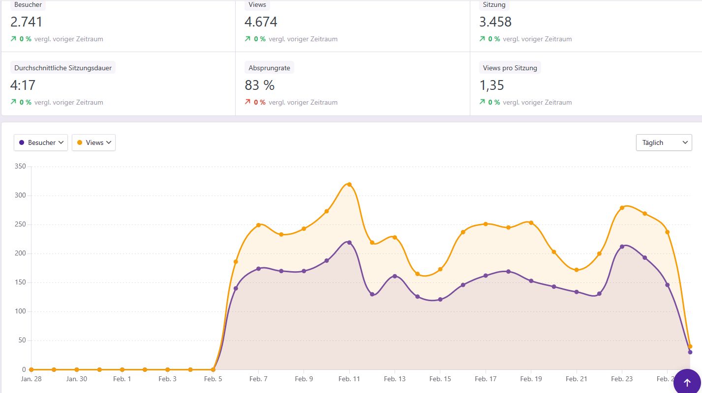Select the Durchschnittliche Sitzungsdauer label
The height and width of the screenshot is (393, 702).
point(63,68)
